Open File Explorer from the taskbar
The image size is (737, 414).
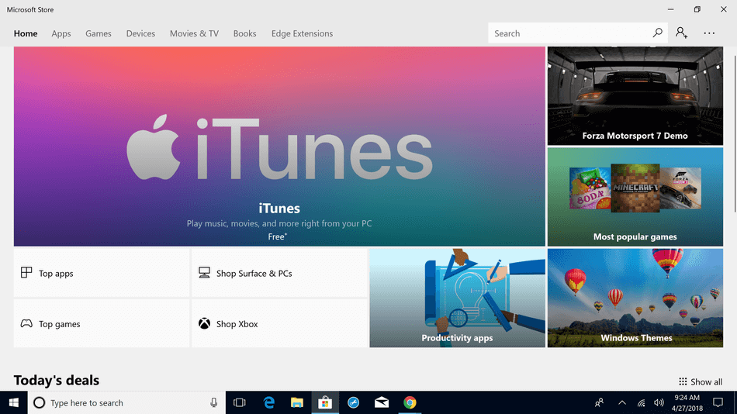tap(296, 402)
